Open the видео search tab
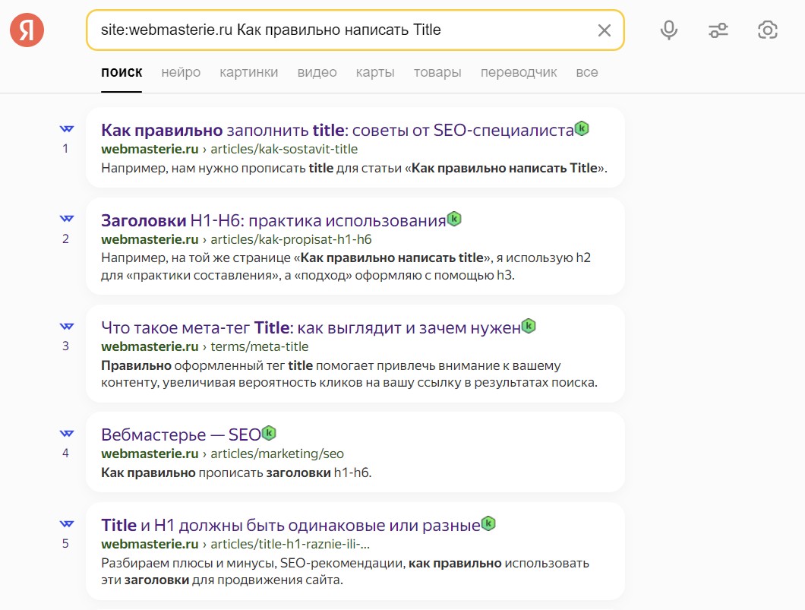The height and width of the screenshot is (610, 805). pos(317,73)
